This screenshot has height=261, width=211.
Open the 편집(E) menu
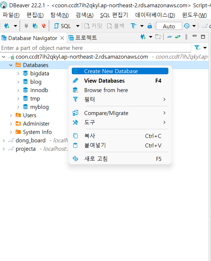pos(35,15)
